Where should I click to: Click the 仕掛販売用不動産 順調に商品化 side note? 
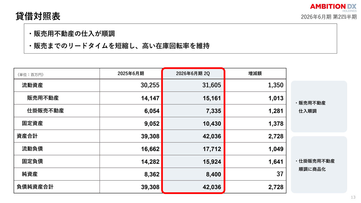(x=316, y=165)
